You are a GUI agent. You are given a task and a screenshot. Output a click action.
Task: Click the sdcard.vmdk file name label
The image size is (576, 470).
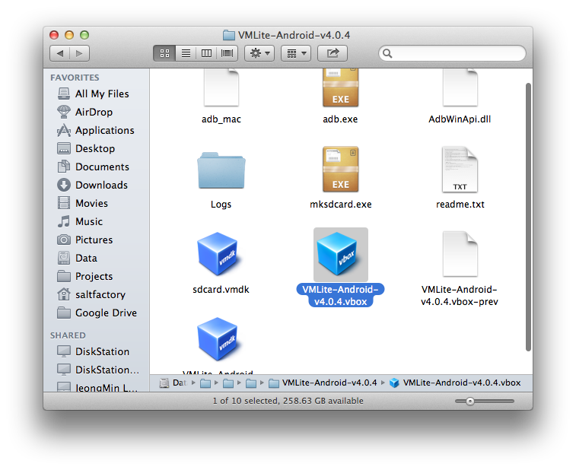221,289
